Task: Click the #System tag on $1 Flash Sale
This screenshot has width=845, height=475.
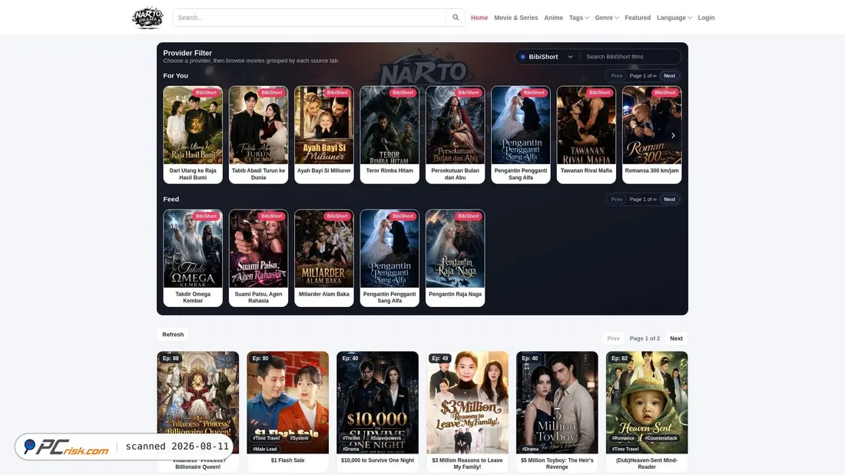Action: click(x=299, y=438)
